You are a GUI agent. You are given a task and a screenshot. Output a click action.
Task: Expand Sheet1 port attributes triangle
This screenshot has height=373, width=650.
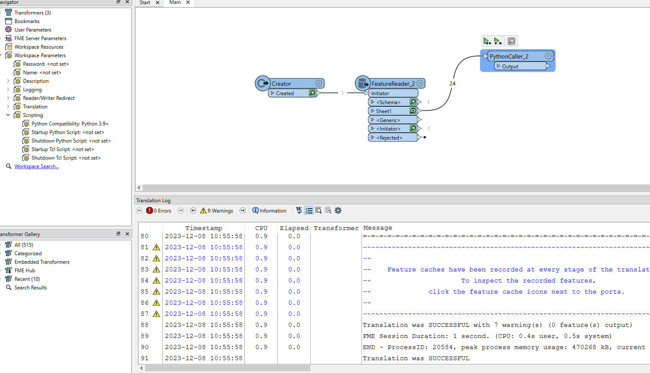pyautogui.click(x=373, y=111)
